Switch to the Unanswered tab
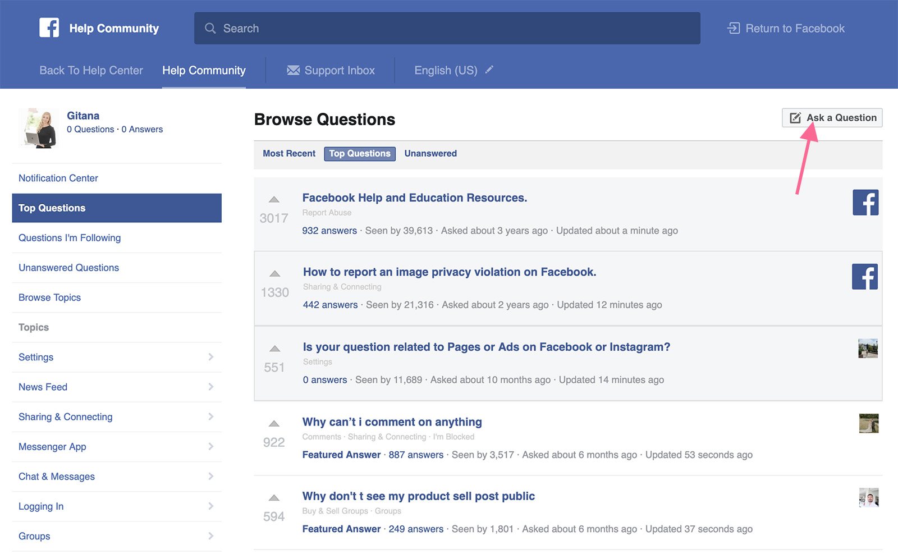The image size is (898, 554). [x=430, y=154]
